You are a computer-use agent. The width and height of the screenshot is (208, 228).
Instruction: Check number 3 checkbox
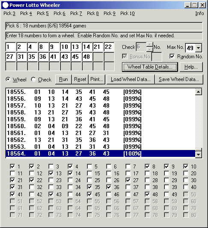tap(51, 166)
